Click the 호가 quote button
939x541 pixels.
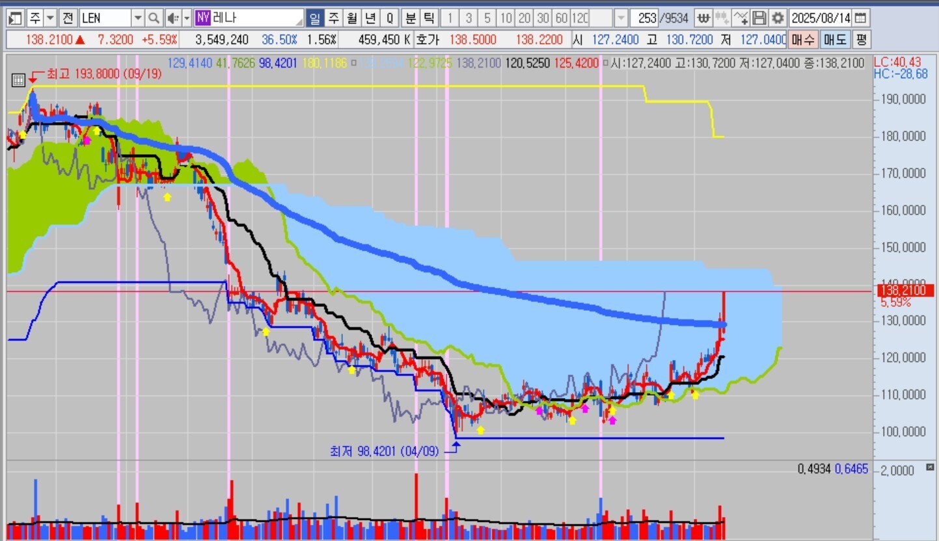(x=427, y=40)
